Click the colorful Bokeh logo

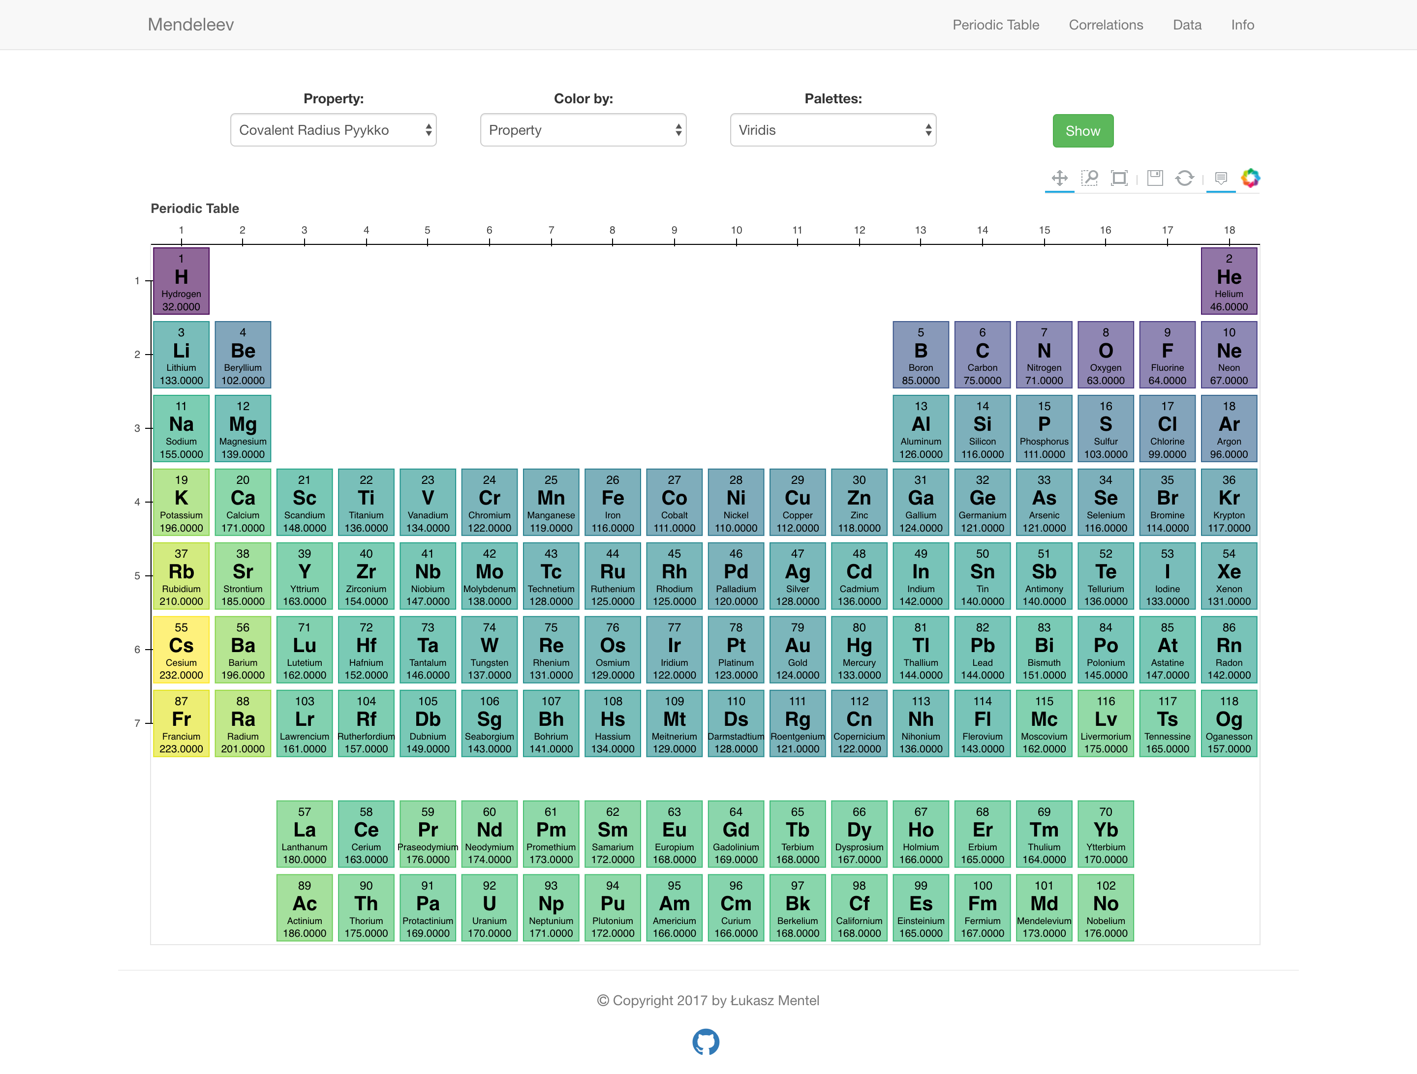point(1250,178)
